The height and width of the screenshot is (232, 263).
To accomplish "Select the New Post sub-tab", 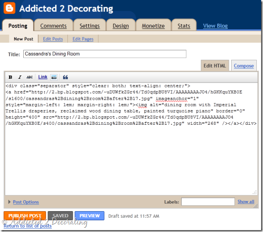I will [23, 39].
